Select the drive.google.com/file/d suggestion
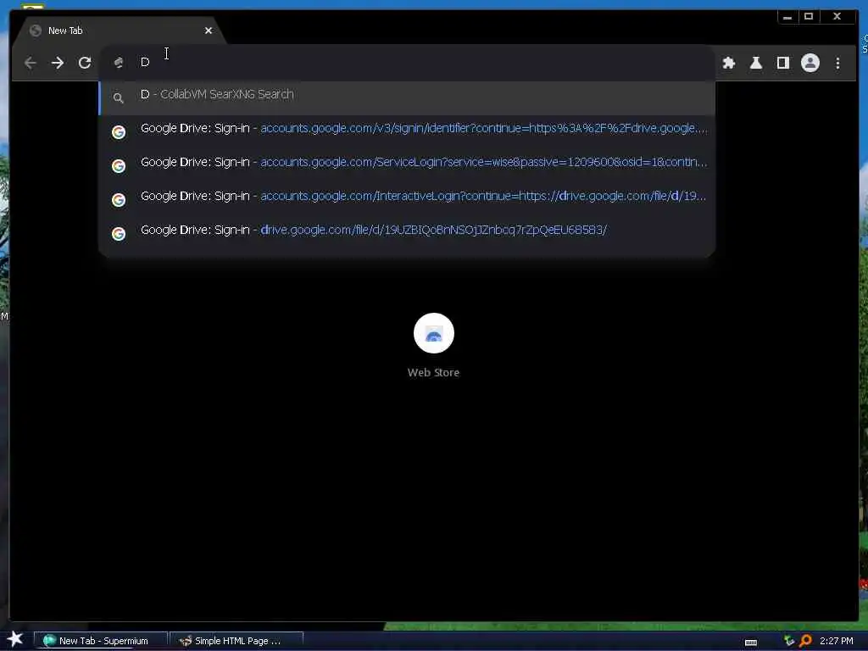 407,232
